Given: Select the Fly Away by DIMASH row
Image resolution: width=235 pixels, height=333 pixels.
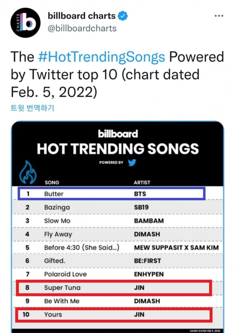Looking at the screenshot, I should 118,234.
